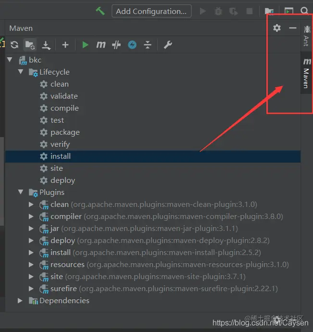Select the Maven side tab
The image size is (313, 332).
[306, 73]
